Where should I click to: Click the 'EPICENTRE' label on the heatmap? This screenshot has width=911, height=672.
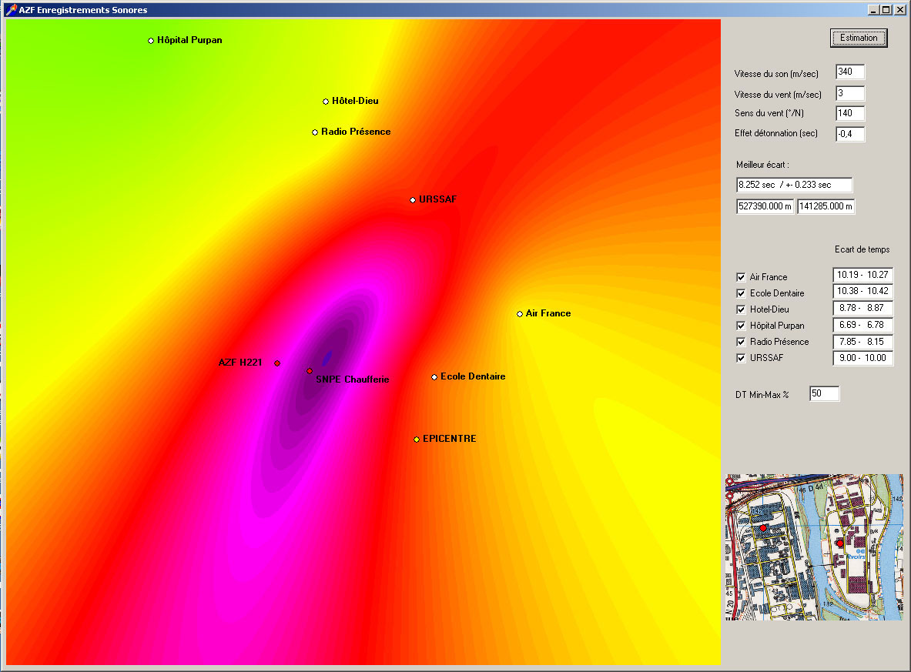(x=449, y=439)
